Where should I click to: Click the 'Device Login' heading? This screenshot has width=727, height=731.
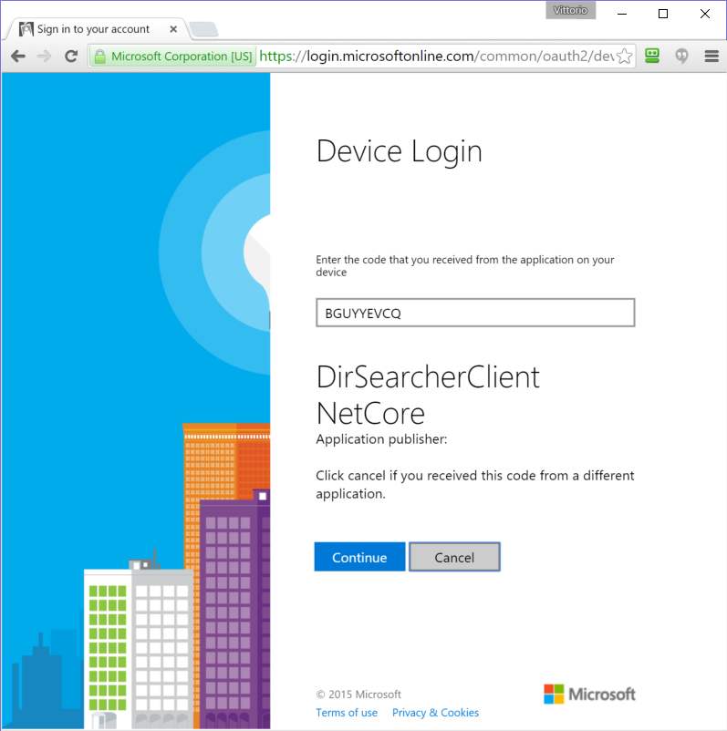pyautogui.click(x=399, y=151)
